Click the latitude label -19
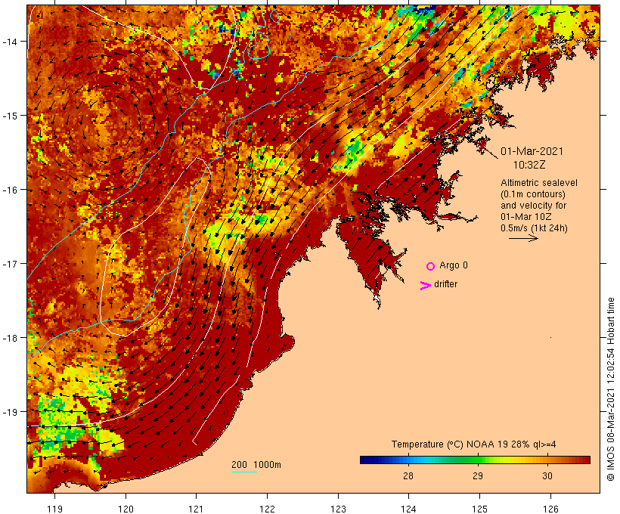This screenshot has height=514, width=620. pos(10,412)
